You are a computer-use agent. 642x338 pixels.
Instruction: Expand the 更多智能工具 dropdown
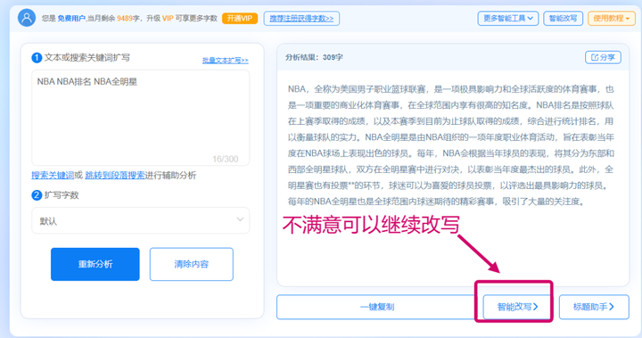coord(507,19)
